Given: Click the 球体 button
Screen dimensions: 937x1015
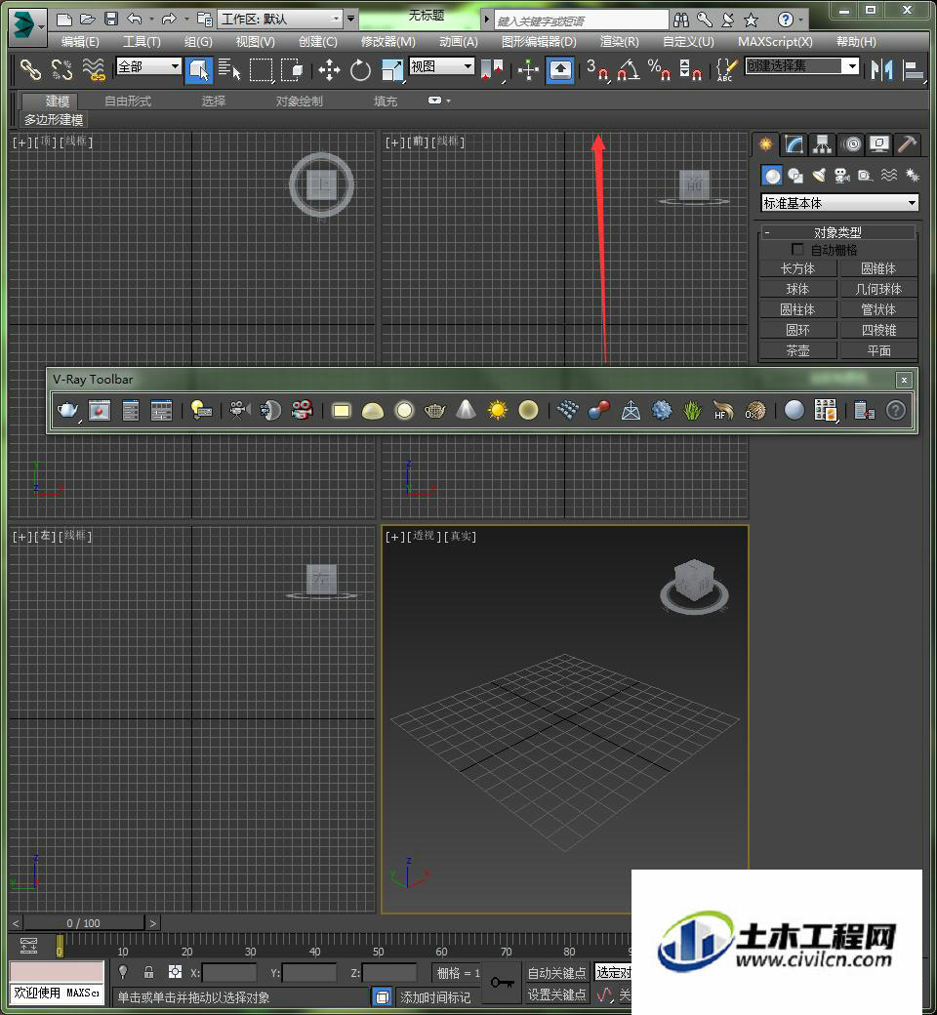Looking at the screenshot, I should click(x=797, y=289).
